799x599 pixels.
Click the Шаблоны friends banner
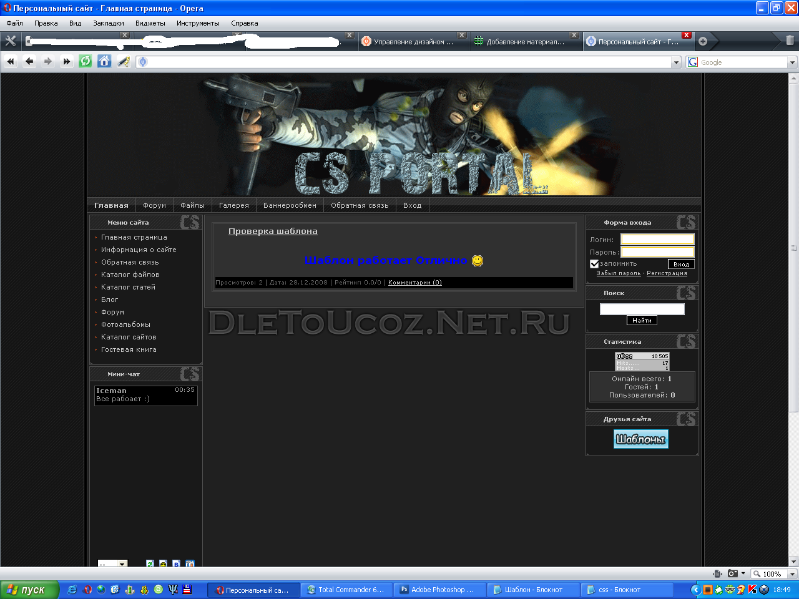[x=641, y=439]
